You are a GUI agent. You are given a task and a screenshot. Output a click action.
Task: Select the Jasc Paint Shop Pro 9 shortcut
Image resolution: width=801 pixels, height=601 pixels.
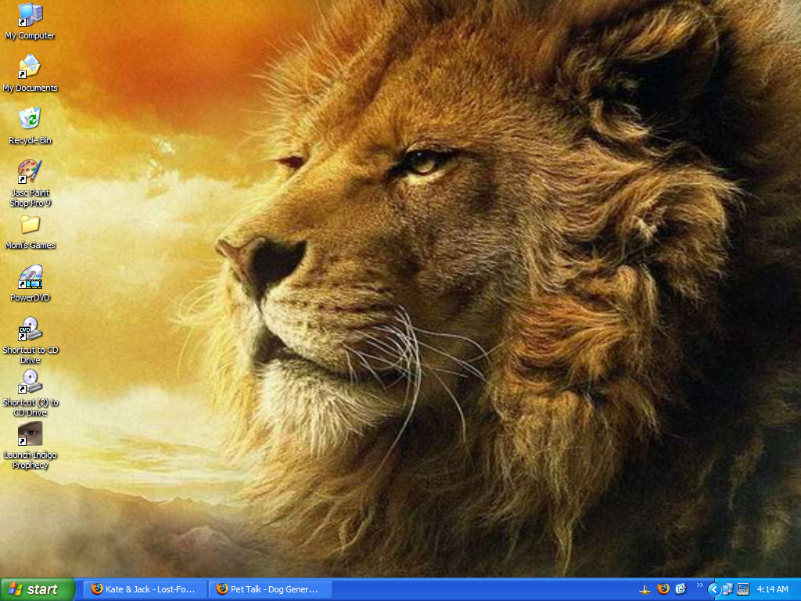click(31, 183)
